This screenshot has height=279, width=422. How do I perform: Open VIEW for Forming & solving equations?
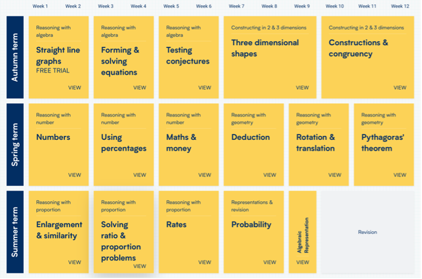coord(139,87)
